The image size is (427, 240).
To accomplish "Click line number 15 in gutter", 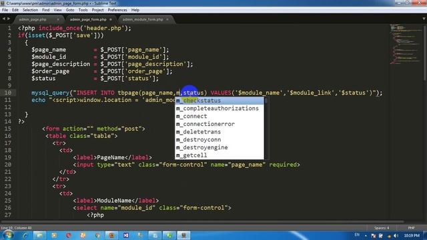I will click(8, 129).
